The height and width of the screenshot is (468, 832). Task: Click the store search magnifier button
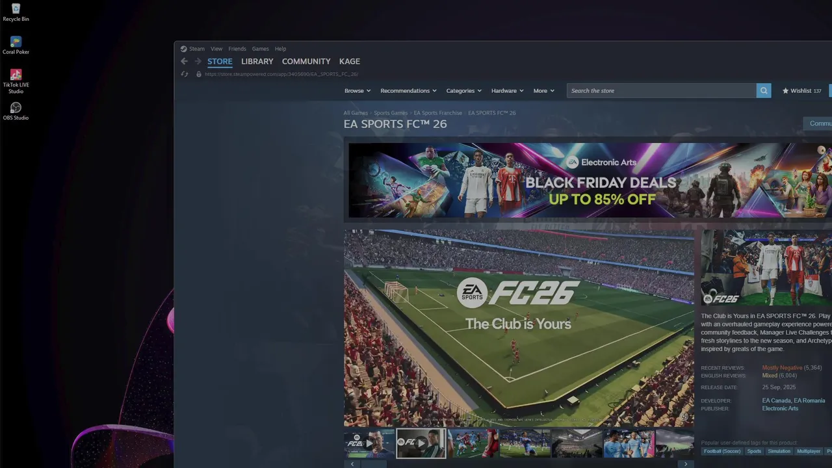(x=764, y=91)
